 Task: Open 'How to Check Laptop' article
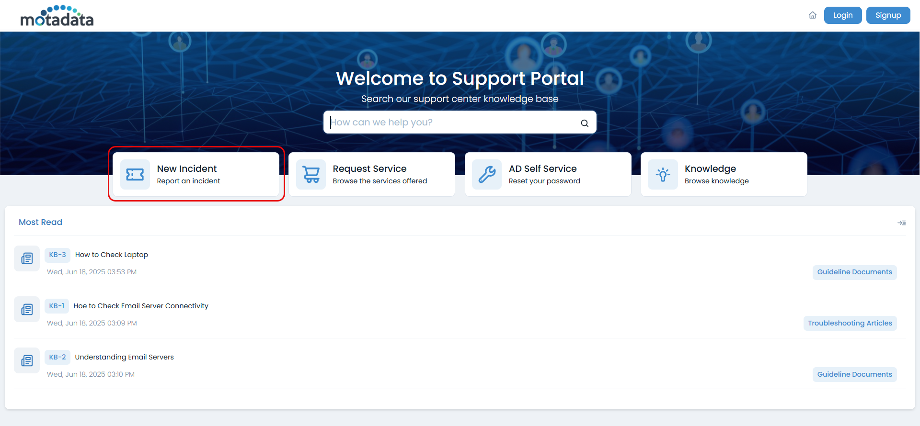tap(111, 255)
